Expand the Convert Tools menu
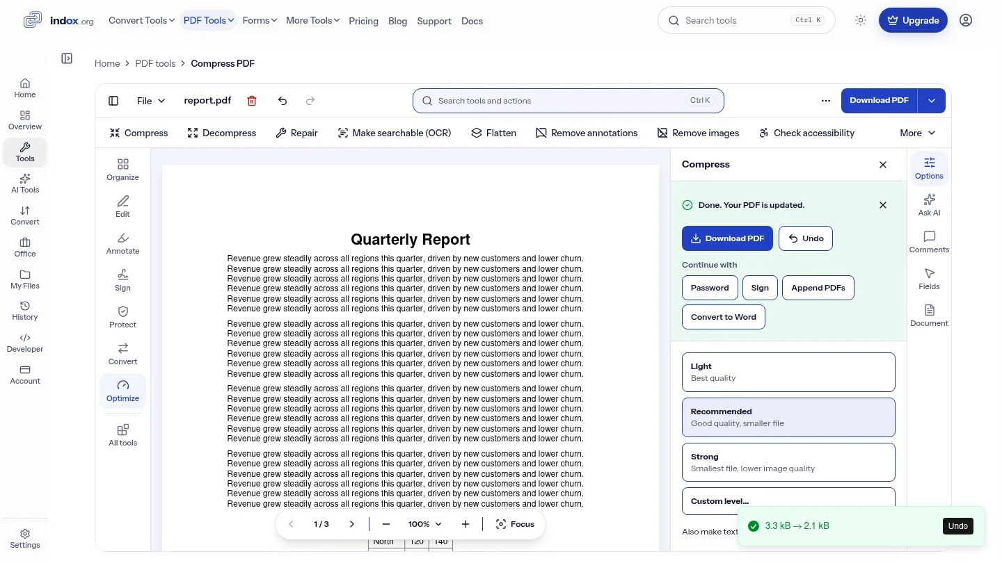The image size is (1002, 563). pos(142,21)
